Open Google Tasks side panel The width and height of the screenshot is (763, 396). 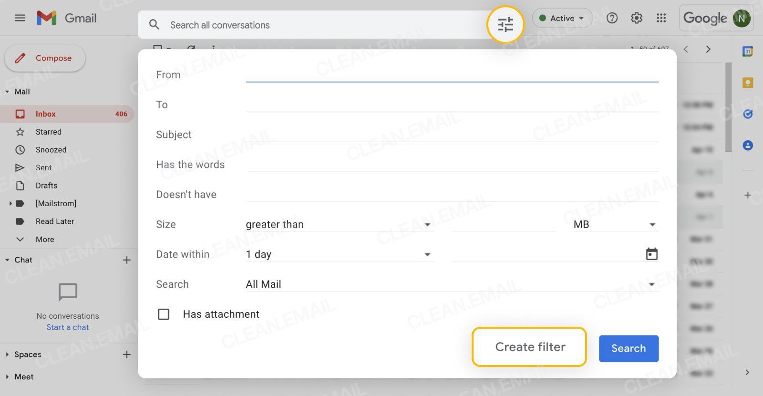748,114
